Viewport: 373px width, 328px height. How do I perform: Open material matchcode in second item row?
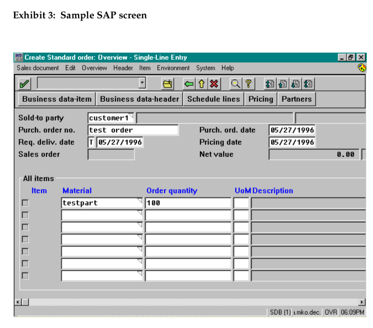click(x=140, y=213)
